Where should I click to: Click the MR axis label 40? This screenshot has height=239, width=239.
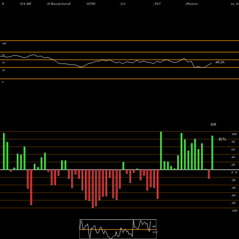pyautogui.click(x=233, y=157)
